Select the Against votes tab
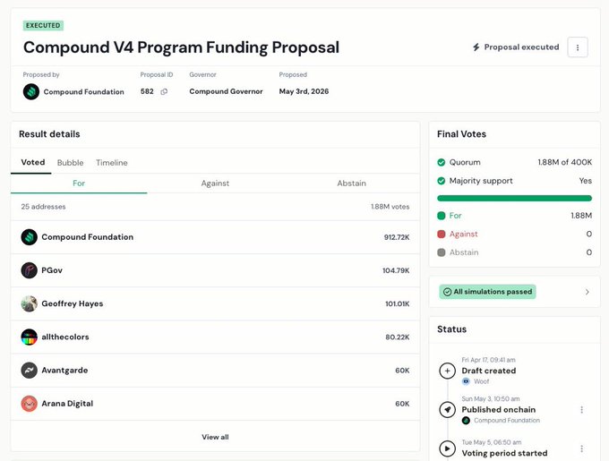 tap(215, 184)
